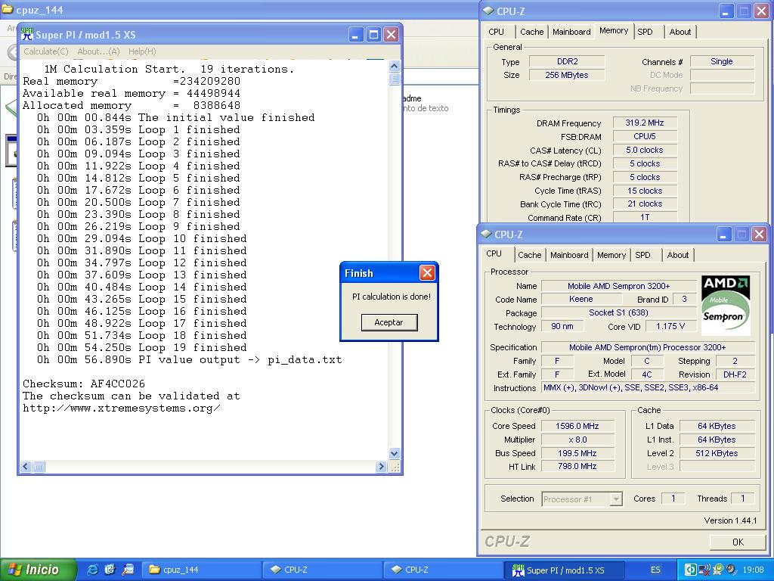The image size is (774, 581).
Task: Click the first CPU-Z taskbar button
Action: coord(322,570)
